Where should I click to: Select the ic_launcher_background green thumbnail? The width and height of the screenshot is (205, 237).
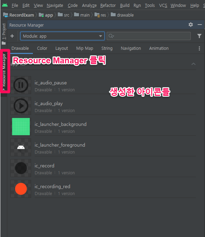[21, 127]
